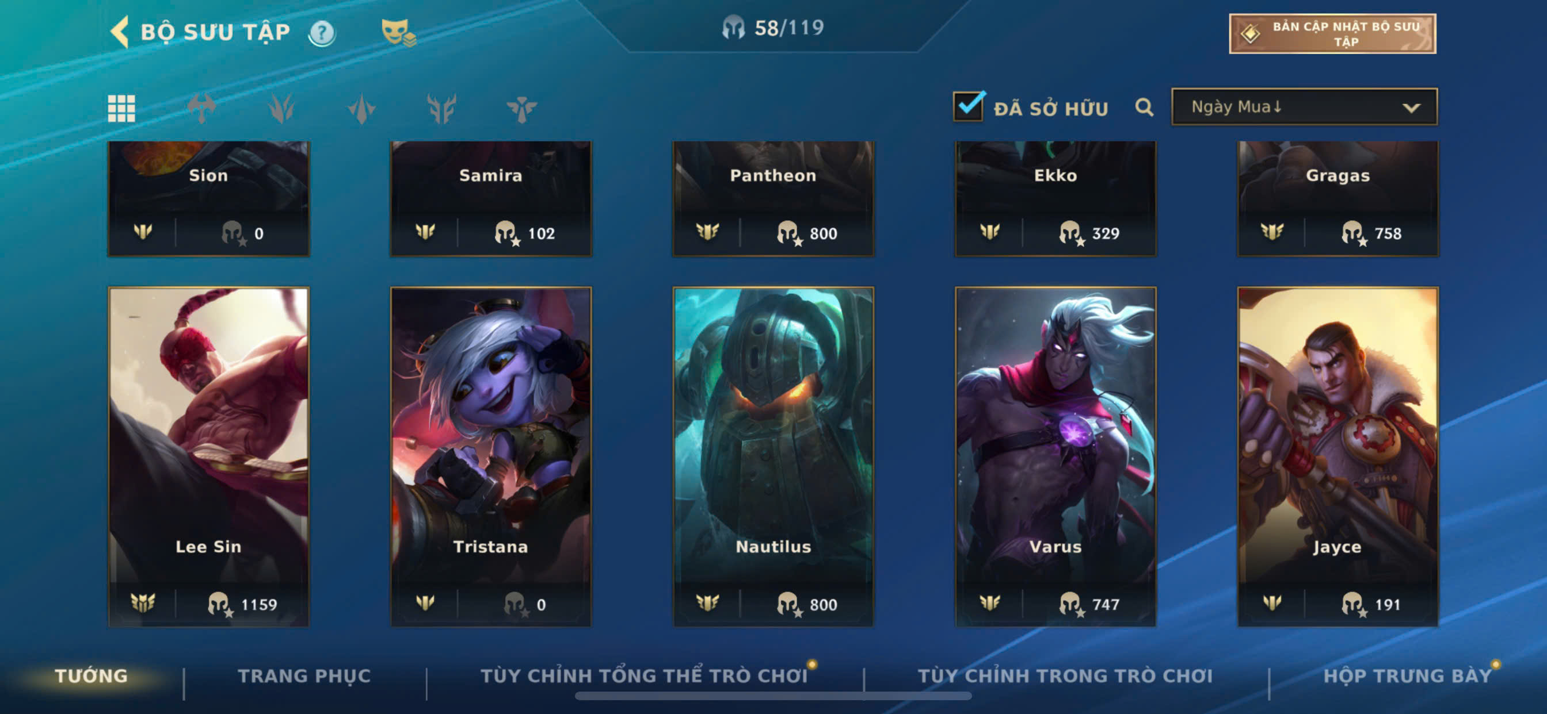
Task: Filter by the fourth role icon
Action: pos(441,109)
